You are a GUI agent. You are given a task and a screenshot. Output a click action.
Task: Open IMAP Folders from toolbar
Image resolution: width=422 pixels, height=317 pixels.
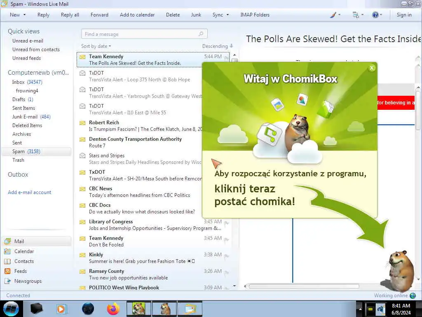pos(255,15)
